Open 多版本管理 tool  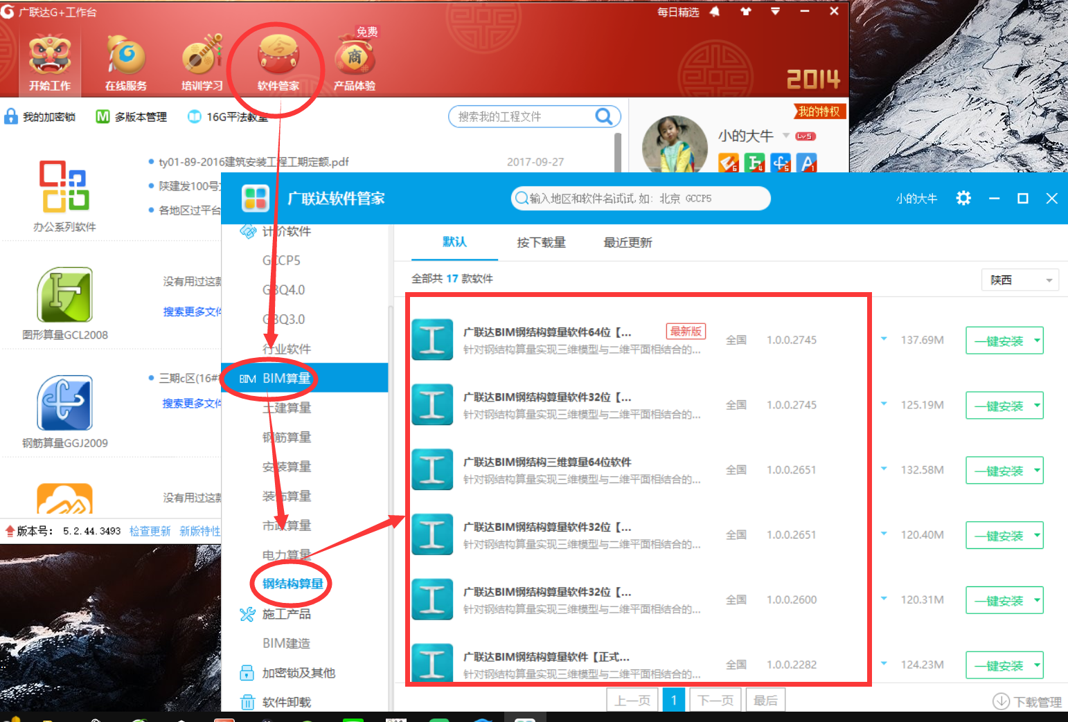[x=132, y=117]
